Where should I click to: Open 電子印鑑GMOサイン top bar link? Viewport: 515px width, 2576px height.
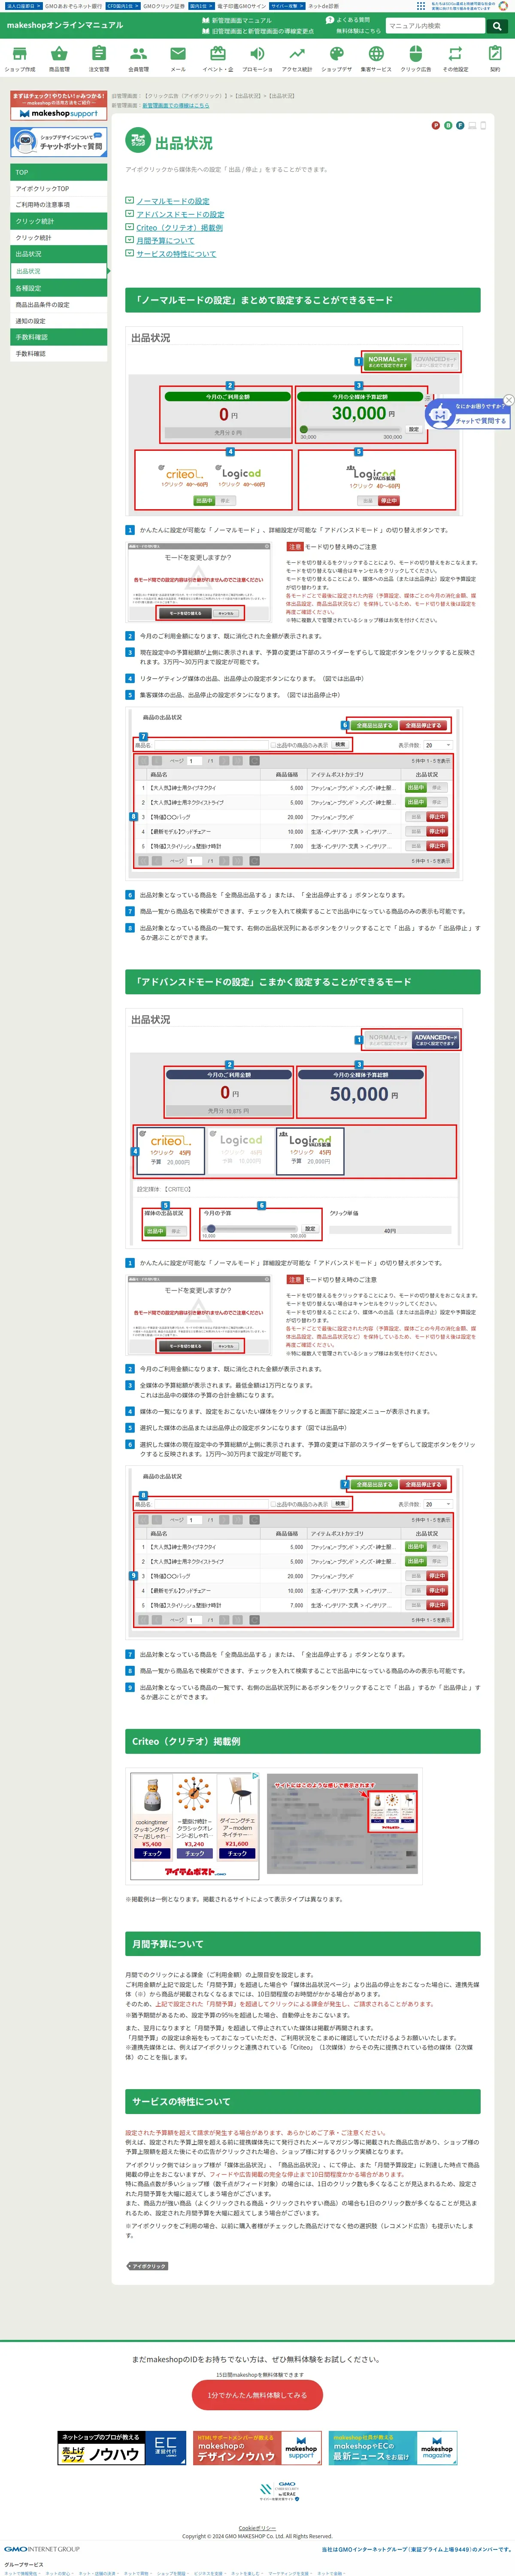tap(242, 6)
